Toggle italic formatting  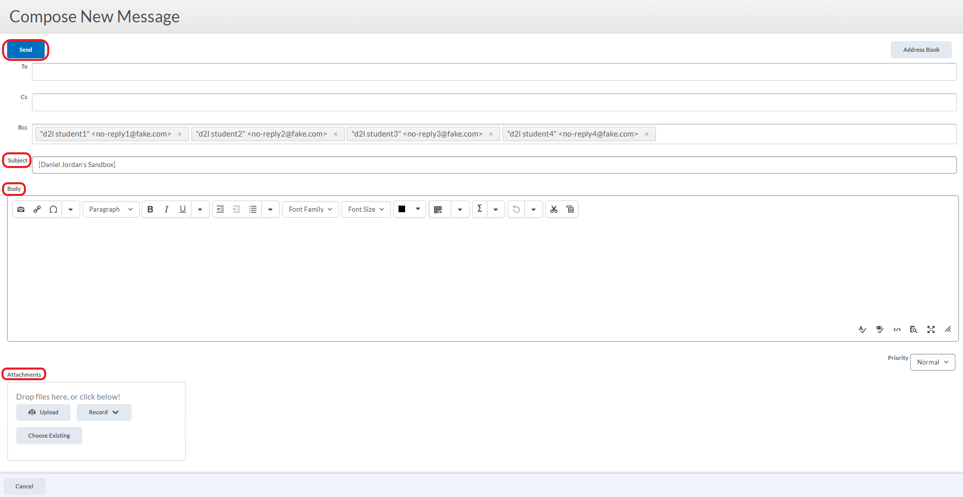[x=167, y=209]
